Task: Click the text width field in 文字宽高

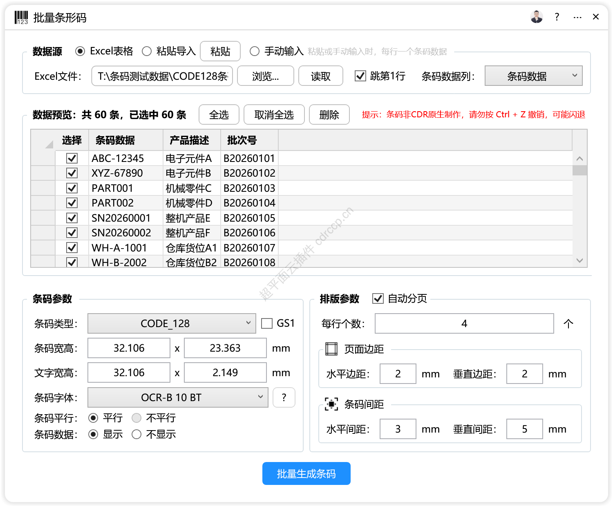Action: coord(129,372)
